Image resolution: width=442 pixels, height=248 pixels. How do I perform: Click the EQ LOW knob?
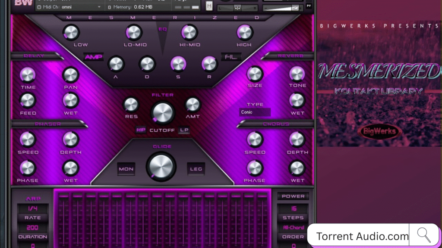(x=71, y=33)
